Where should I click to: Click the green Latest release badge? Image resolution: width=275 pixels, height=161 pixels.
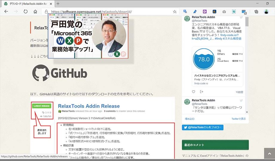pyautogui.click(x=42, y=106)
